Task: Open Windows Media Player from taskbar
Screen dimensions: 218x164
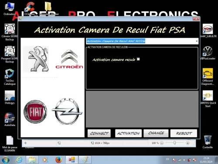Action: point(45,160)
